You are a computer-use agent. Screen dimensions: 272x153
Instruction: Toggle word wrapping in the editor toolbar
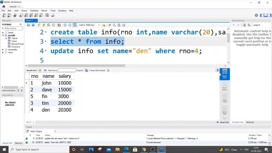[124, 25]
